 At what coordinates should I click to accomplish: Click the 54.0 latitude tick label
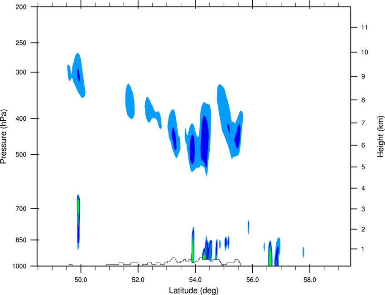(196, 280)
